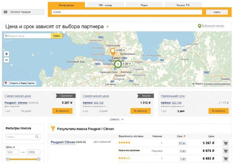
Task: Add the 6 492 ₽ offer via cart icon
Action: pos(225,159)
